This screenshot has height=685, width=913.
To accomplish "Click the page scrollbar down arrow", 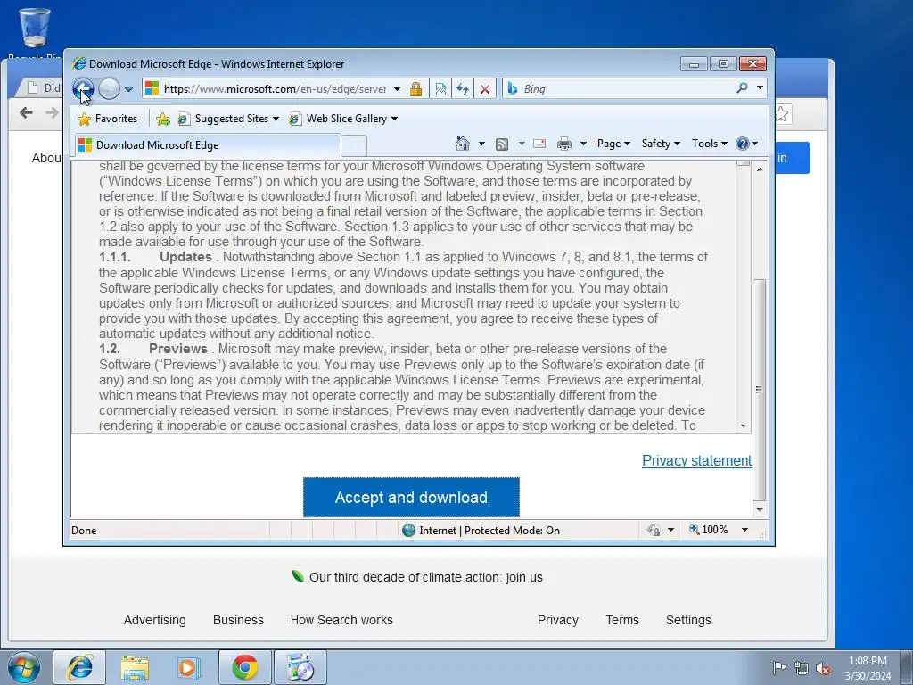I will [x=760, y=510].
